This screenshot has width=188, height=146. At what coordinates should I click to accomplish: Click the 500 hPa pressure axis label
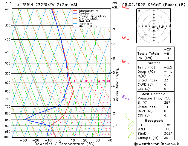(x=8, y=63)
